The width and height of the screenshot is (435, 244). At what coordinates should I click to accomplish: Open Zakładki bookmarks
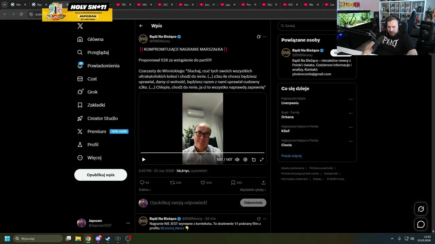(91, 105)
